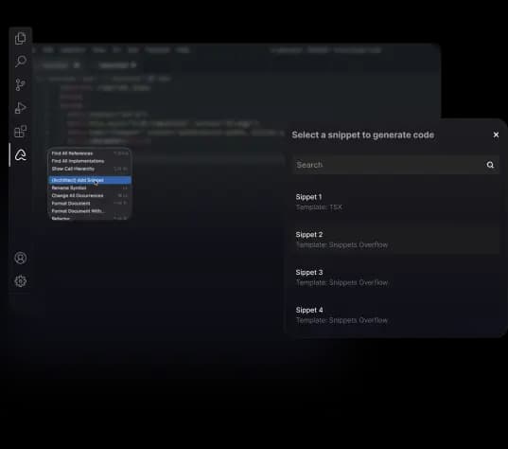Focus the snippet Search input field

(x=396, y=165)
